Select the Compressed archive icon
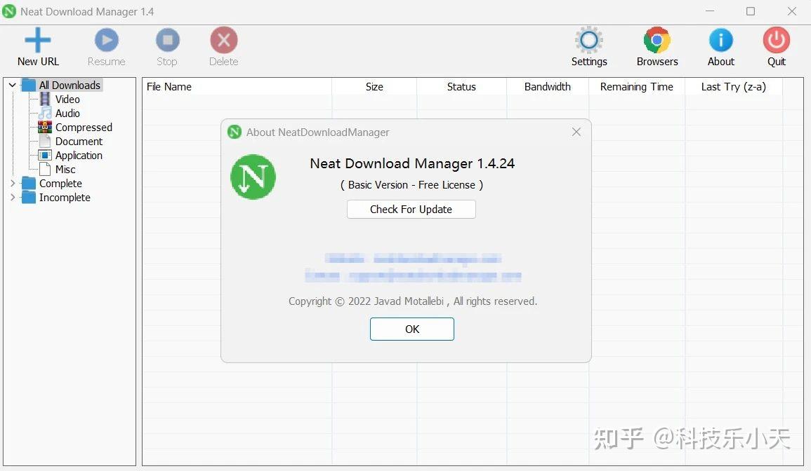 [x=45, y=127]
